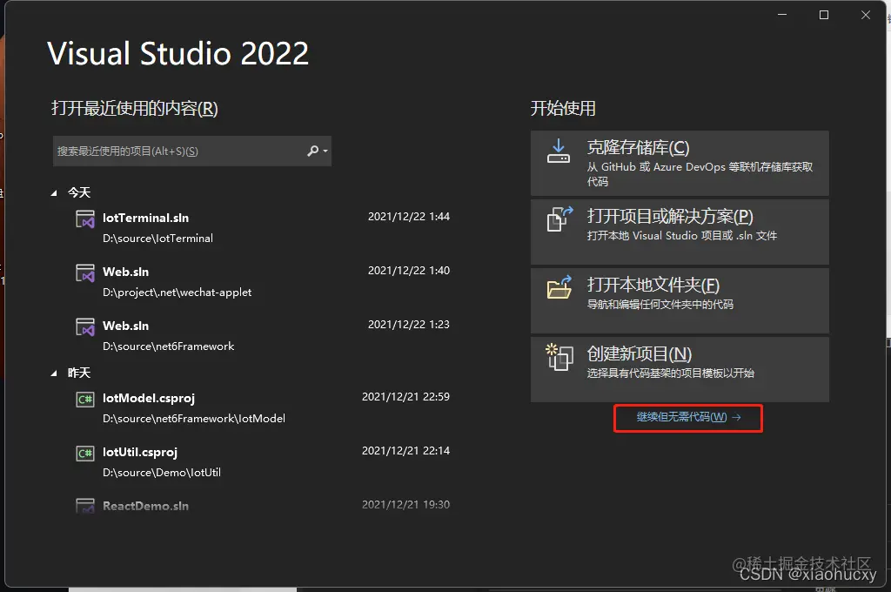Screen dimensions: 891x592
Task: Click the 开始使用 heading
Action: 563,108
